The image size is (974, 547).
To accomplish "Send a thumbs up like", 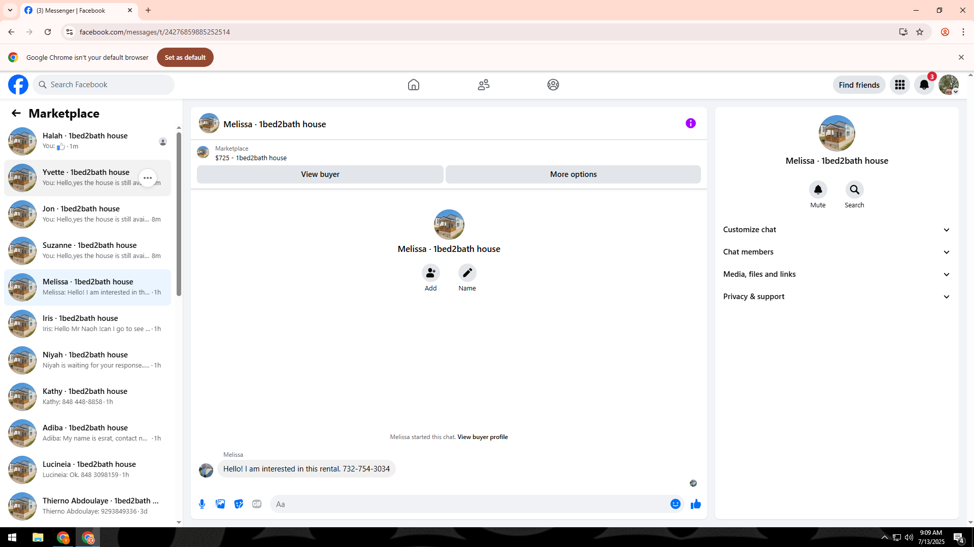I will pos(696,504).
